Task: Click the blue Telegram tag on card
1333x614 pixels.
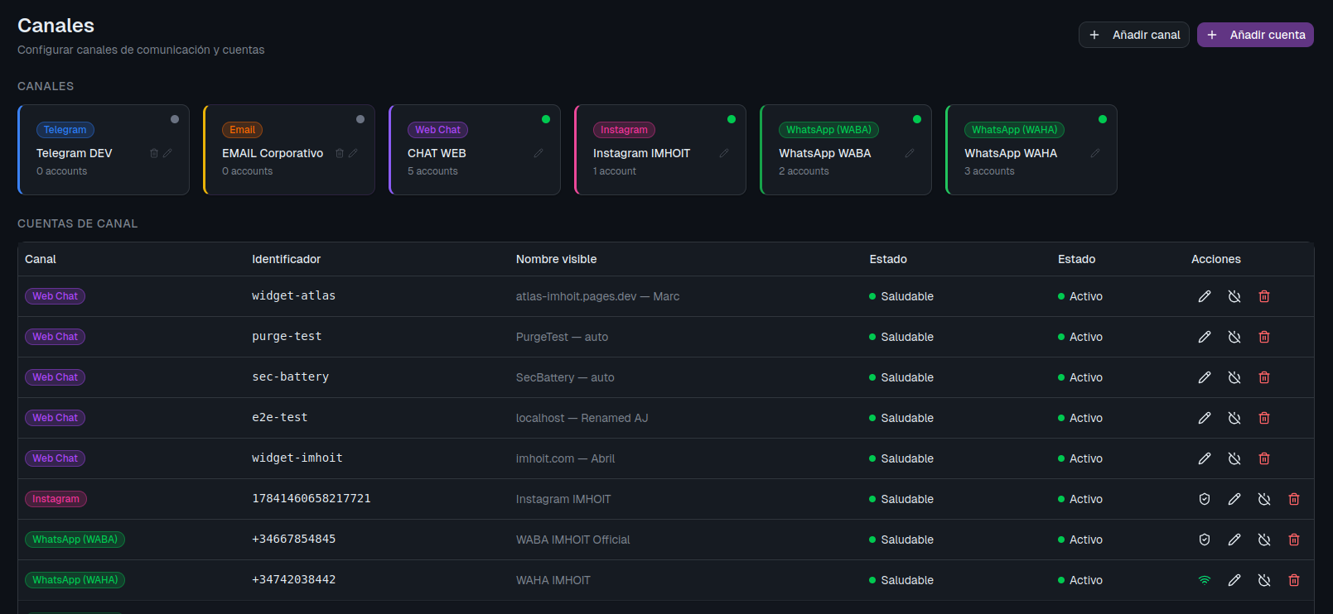Action: pyautogui.click(x=65, y=130)
